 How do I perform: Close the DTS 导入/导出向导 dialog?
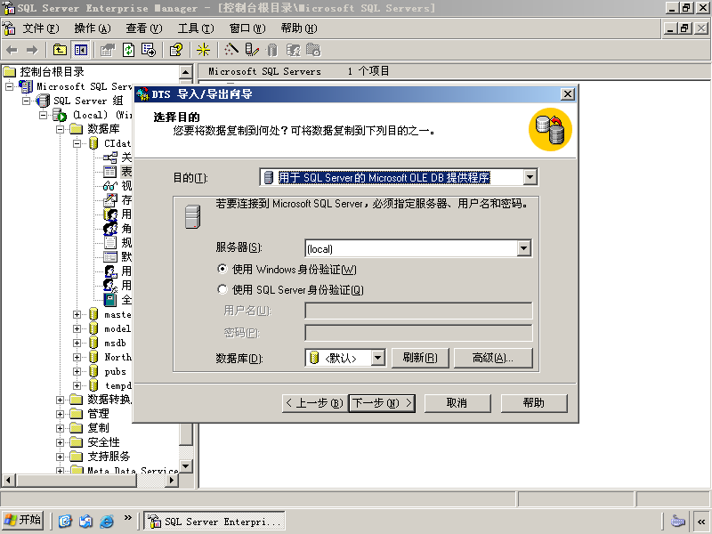click(568, 94)
